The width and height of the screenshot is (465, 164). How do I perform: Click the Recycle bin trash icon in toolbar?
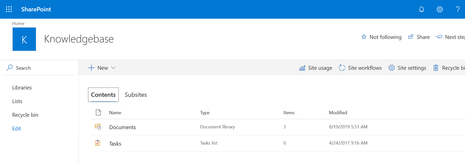(x=436, y=68)
